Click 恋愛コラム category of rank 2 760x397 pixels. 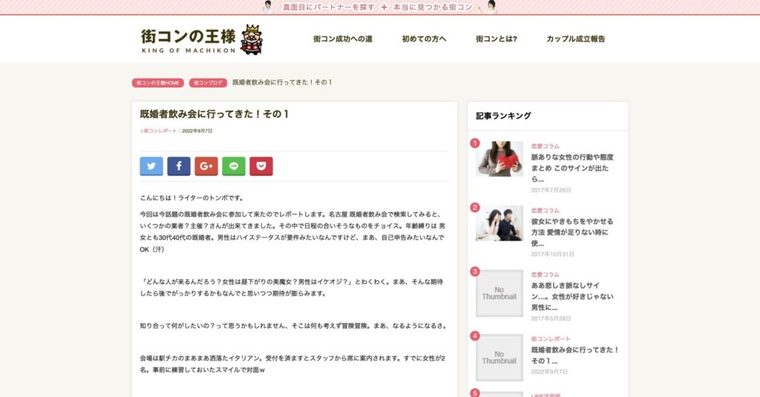(546, 211)
